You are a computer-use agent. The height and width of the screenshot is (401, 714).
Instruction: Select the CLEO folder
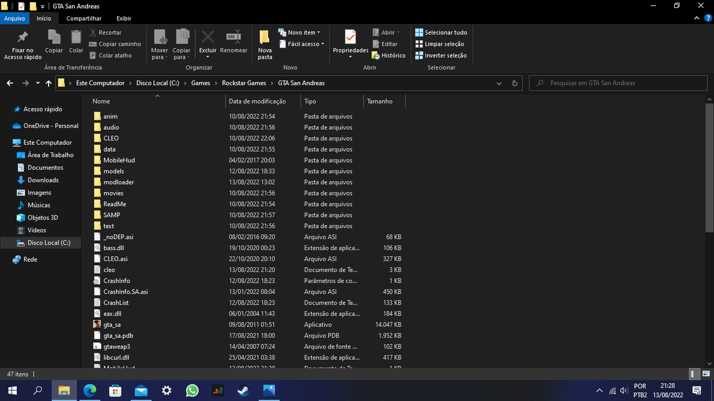point(111,138)
